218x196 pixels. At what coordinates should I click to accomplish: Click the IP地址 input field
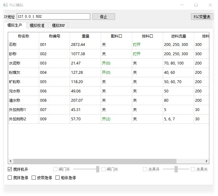[x=53, y=16]
